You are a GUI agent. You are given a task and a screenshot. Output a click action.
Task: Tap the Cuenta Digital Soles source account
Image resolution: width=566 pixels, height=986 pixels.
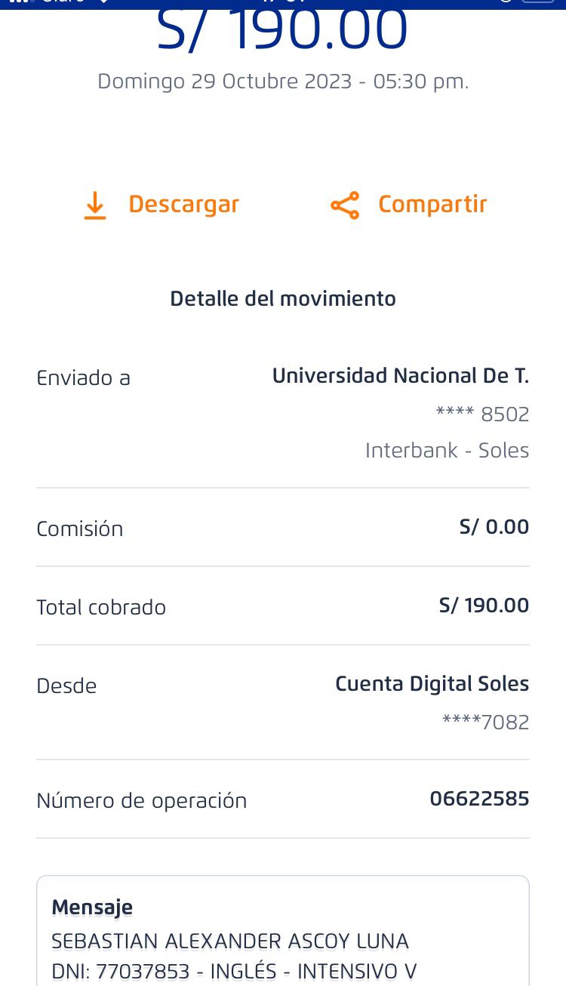(x=432, y=684)
